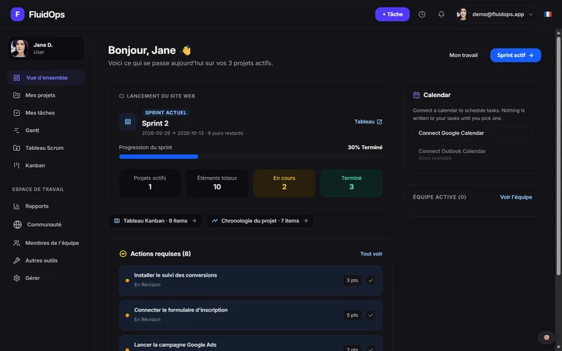The height and width of the screenshot is (351, 562).
Task: Click the Projets actifs stat card
Action: click(150, 183)
